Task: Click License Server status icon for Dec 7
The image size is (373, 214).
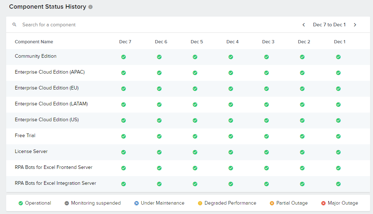Action: click(x=123, y=152)
